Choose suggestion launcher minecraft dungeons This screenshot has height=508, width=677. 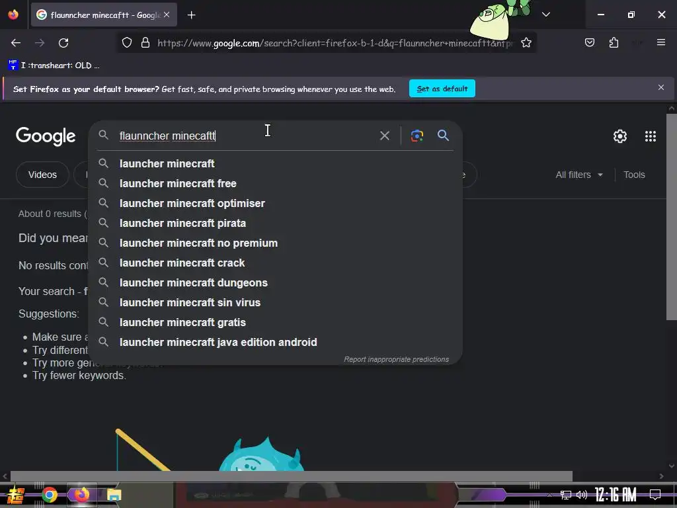(276, 283)
